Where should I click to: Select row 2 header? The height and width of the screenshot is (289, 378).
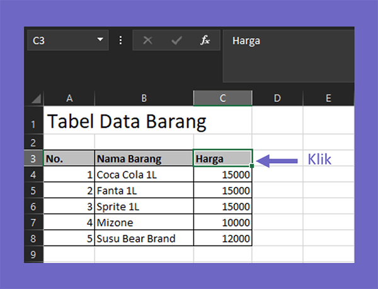pos(34,142)
